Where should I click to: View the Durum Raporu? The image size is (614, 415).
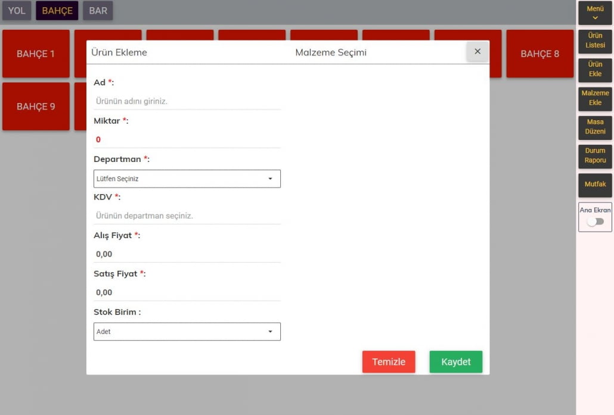pyautogui.click(x=595, y=155)
